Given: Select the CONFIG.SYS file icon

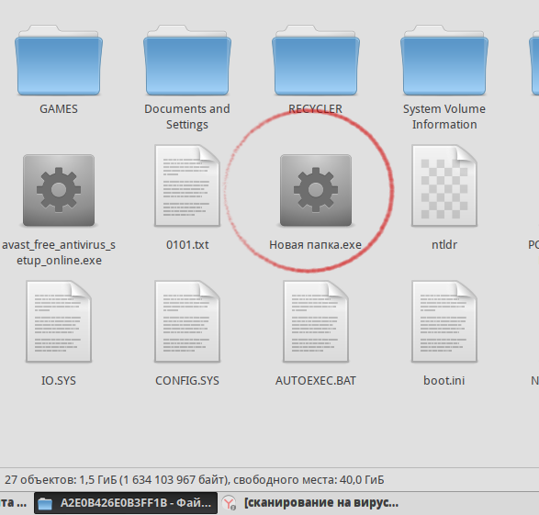Looking at the screenshot, I should coord(187,321).
